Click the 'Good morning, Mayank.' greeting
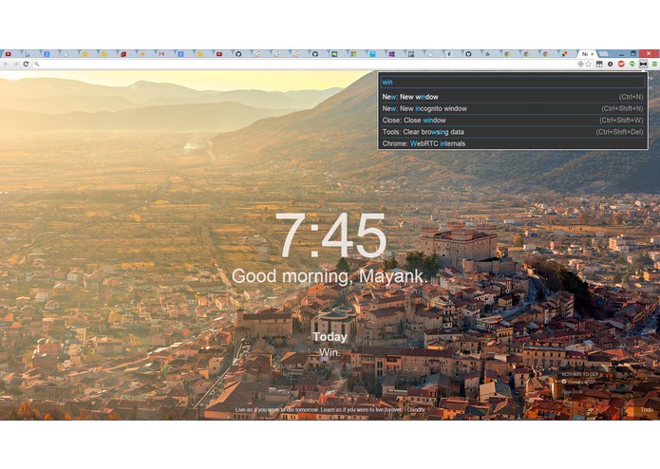660x469 pixels. click(x=330, y=276)
